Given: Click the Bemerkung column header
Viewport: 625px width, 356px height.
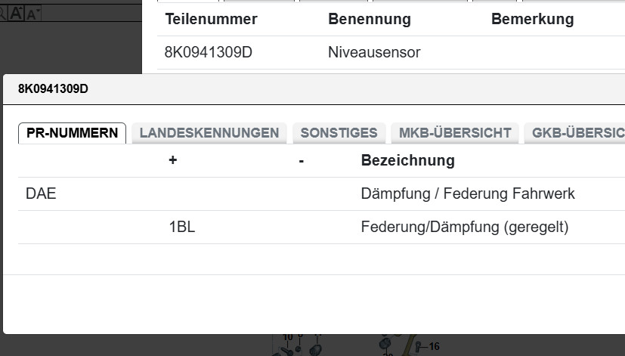Looking at the screenshot, I should (x=532, y=19).
